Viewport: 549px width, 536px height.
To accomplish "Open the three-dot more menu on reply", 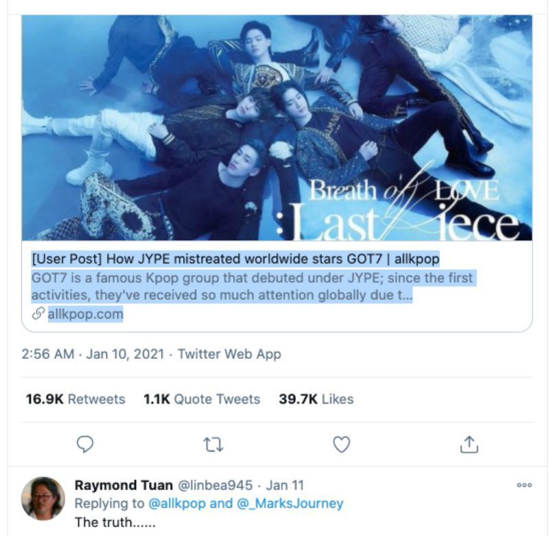I will point(524,485).
